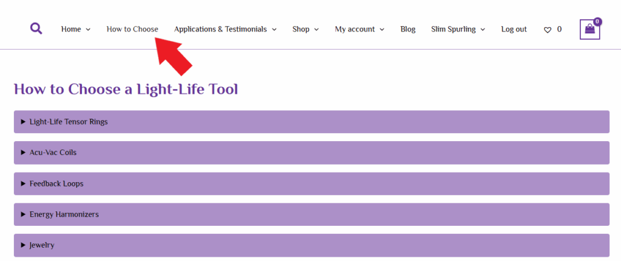621x261 pixels.
Task: Expand the Slim Spurling chevron
Action: 483,30
